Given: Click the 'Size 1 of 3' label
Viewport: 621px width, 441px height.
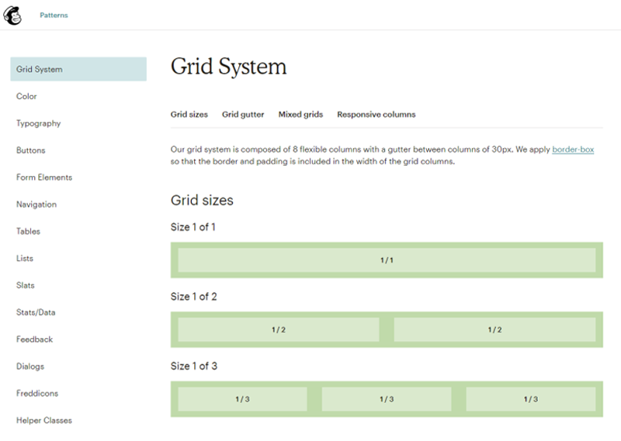Looking at the screenshot, I should 194,367.
